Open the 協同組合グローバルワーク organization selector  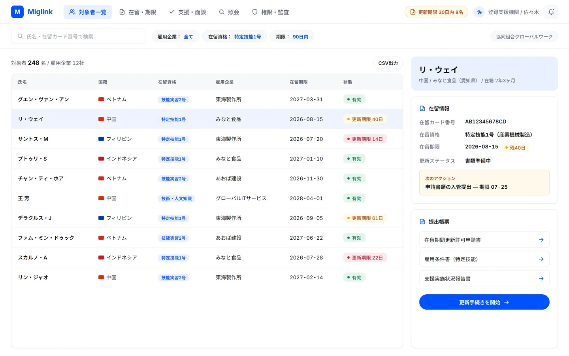[x=524, y=36]
